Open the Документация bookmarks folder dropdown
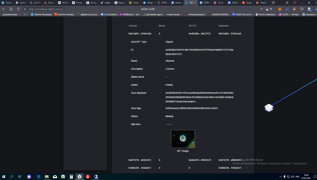Screen dimensions: 317x180 pyautogui.click(x=11, y=15)
